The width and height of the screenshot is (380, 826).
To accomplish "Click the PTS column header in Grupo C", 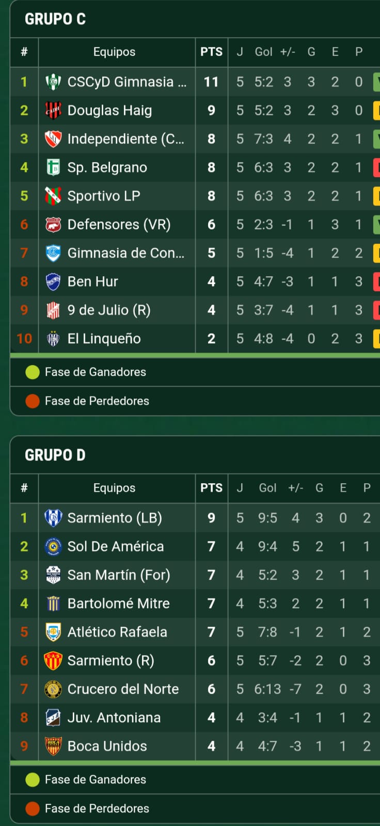I will 211,52.
